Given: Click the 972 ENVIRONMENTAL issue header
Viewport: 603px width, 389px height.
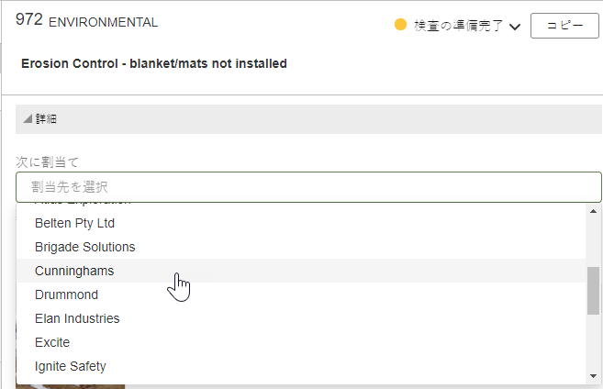Looking at the screenshot, I should click(x=86, y=20).
